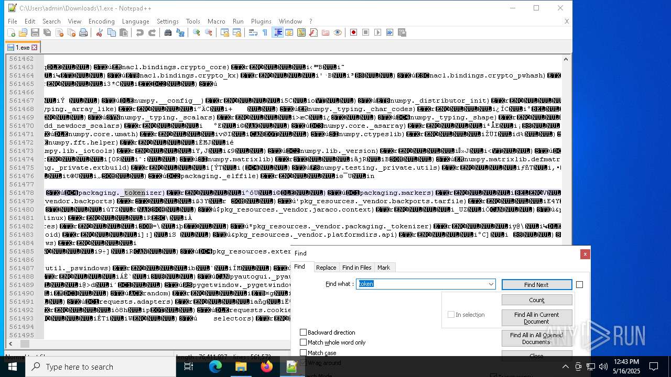Undo the last action from the toolbar

click(x=139, y=32)
